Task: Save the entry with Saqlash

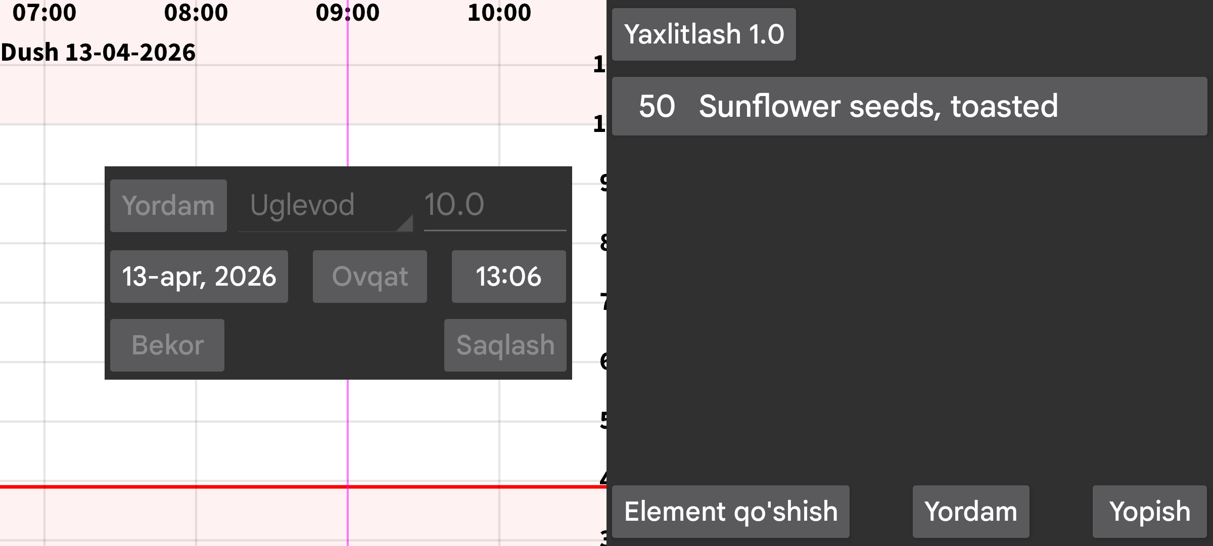Action: coord(505,345)
